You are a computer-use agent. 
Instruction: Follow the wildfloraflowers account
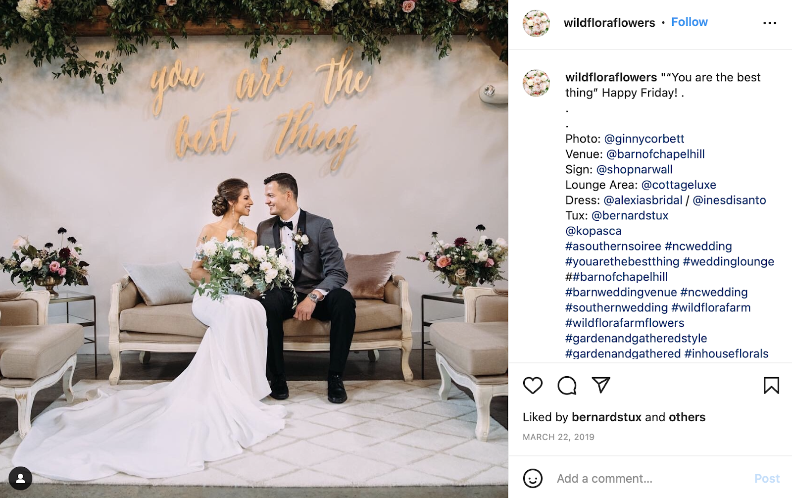(x=689, y=22)
